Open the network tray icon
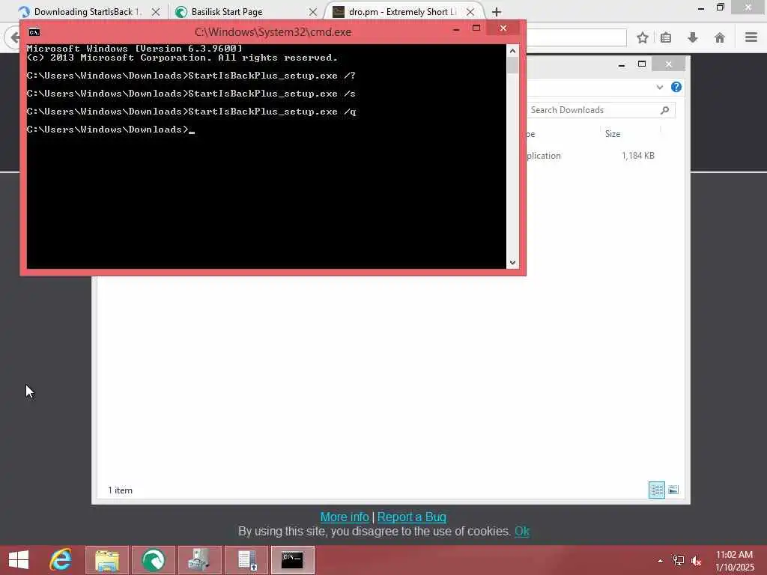The image size is (767, 575). pyautogui.click(x=678, y=561)
